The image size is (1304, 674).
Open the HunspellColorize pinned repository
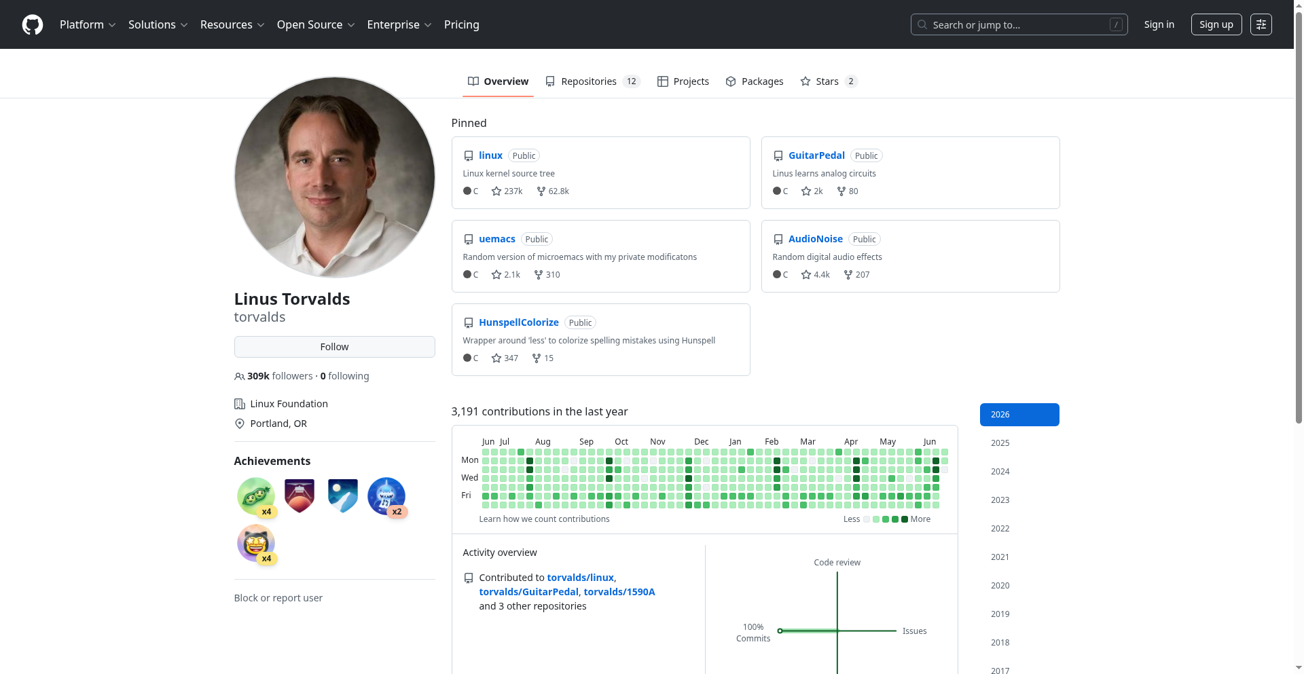(x=519, y=322)
